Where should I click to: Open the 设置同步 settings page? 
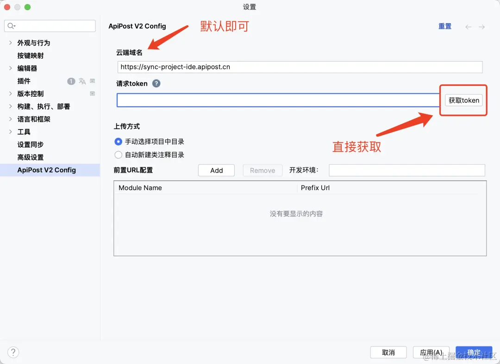click(31, 145)
